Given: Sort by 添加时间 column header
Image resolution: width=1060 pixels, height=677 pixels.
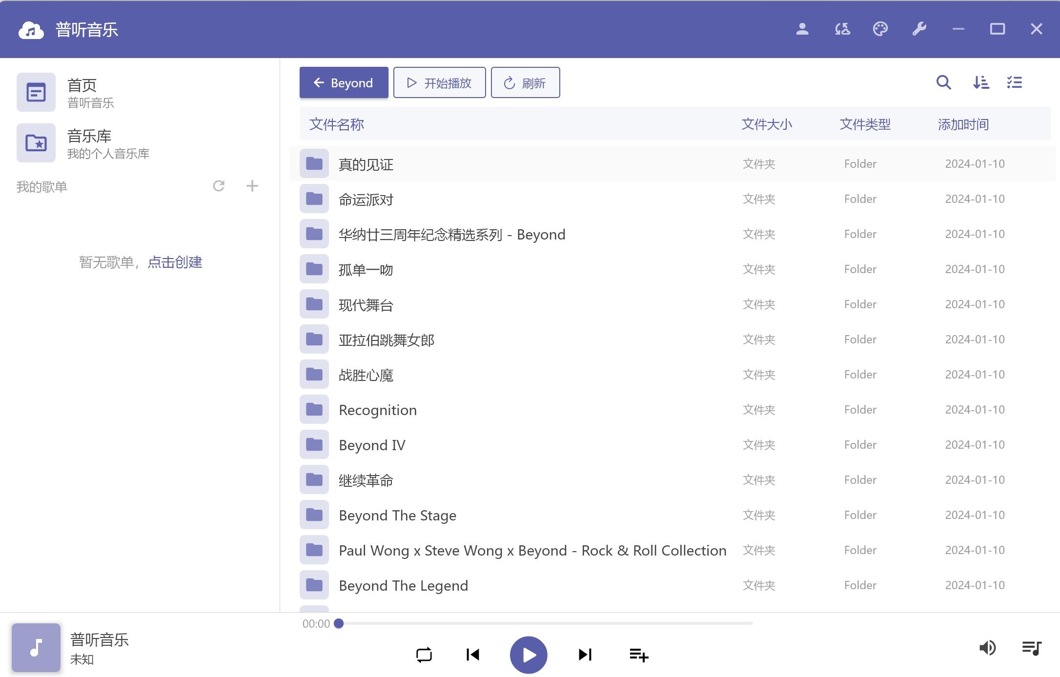Looking at the screenshot, I should pos(963,124).
